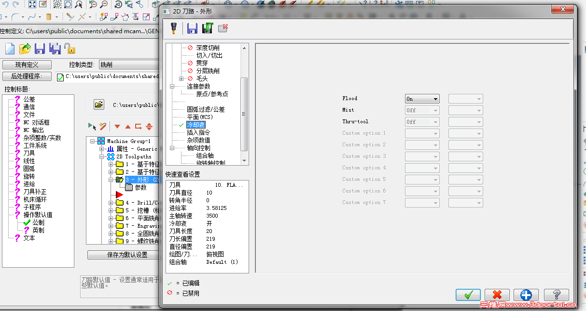Click the 现有定义 button
This screenshot has height=311, width=586.
(27, 65)
